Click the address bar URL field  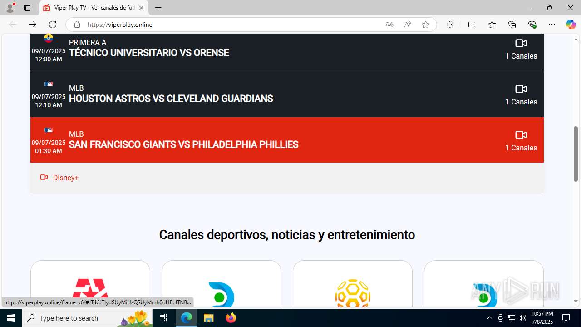(231, 25)
